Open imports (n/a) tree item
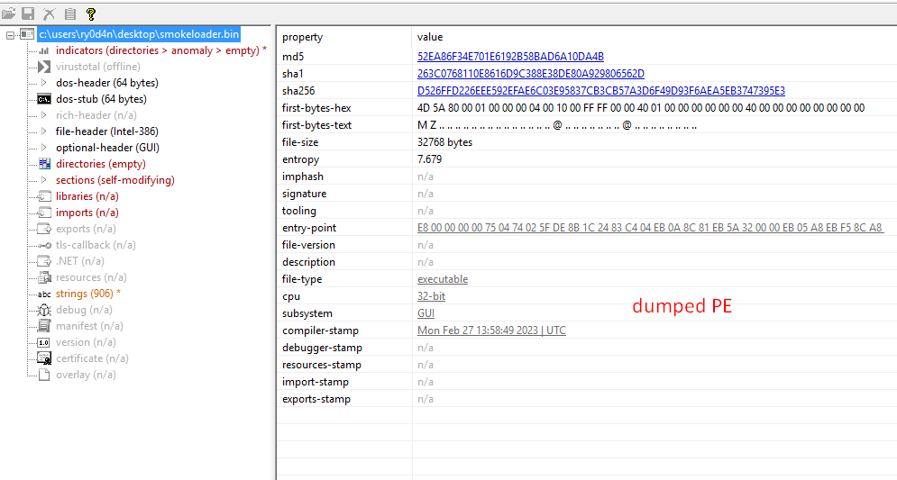Image resolution: width=897 pixels, height=480 pixels. point(87,213)
